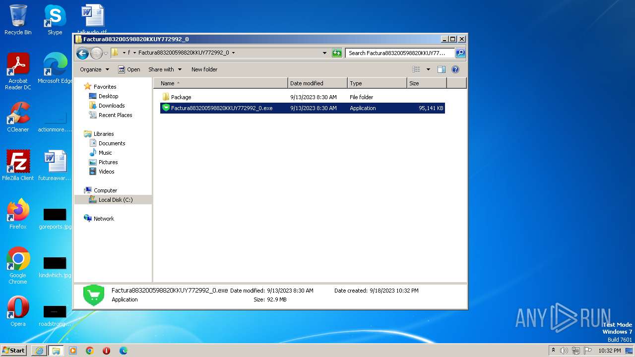Click Favorites in navigation pane
This screenshot has width=635, height=357.
(x=105, y=87)
